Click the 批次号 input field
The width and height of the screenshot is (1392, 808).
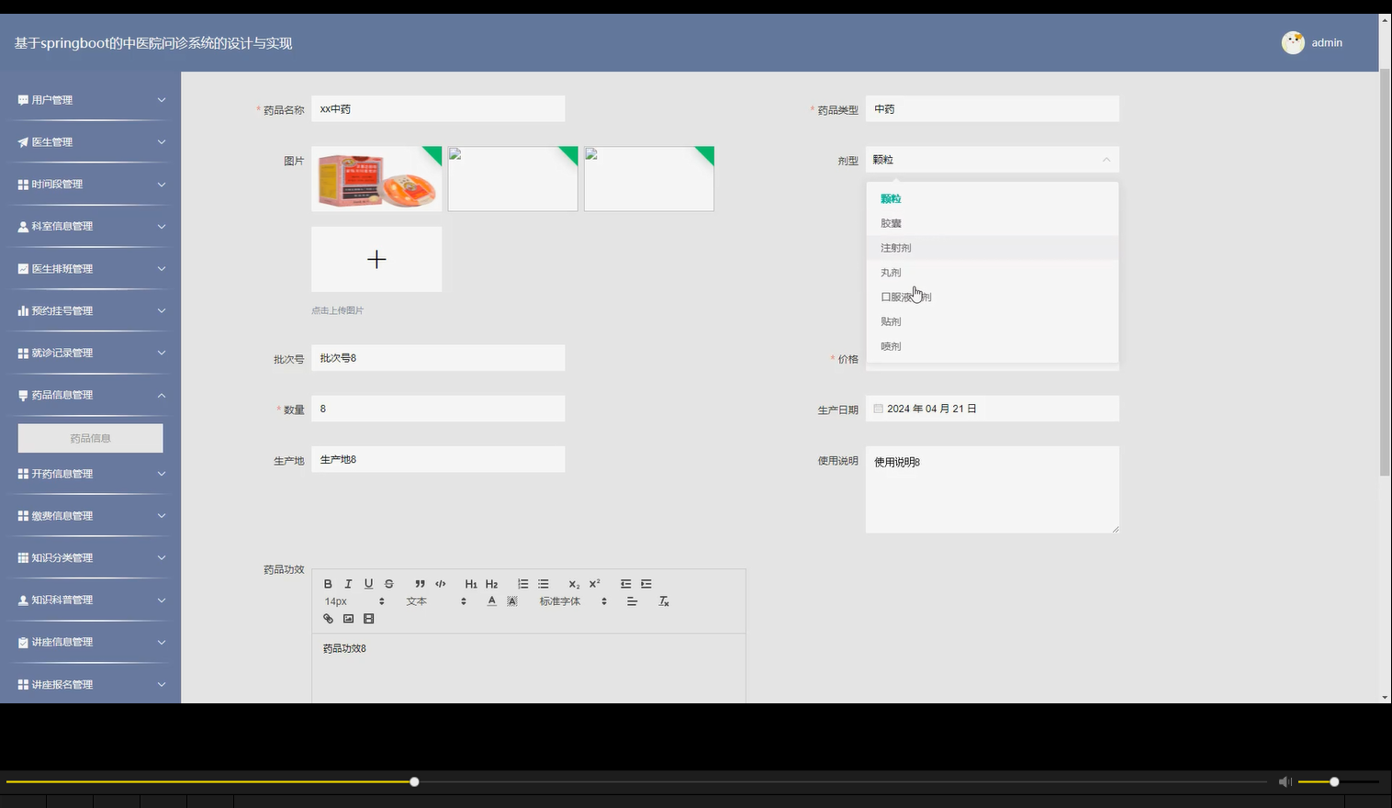click(438, 358)
